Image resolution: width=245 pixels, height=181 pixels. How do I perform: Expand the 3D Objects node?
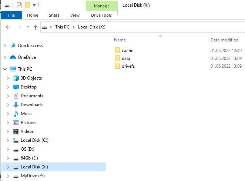point(8,78)
